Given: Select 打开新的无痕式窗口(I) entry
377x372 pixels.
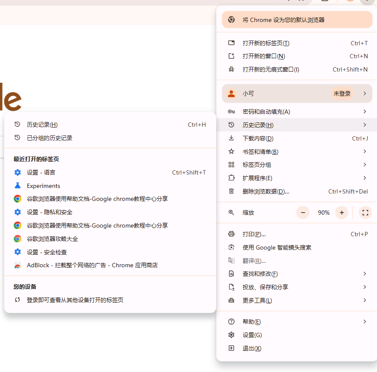Looking at the screenshot, I should coord(297,69).
